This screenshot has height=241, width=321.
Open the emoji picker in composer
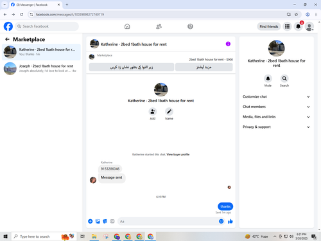click(221, 221)
